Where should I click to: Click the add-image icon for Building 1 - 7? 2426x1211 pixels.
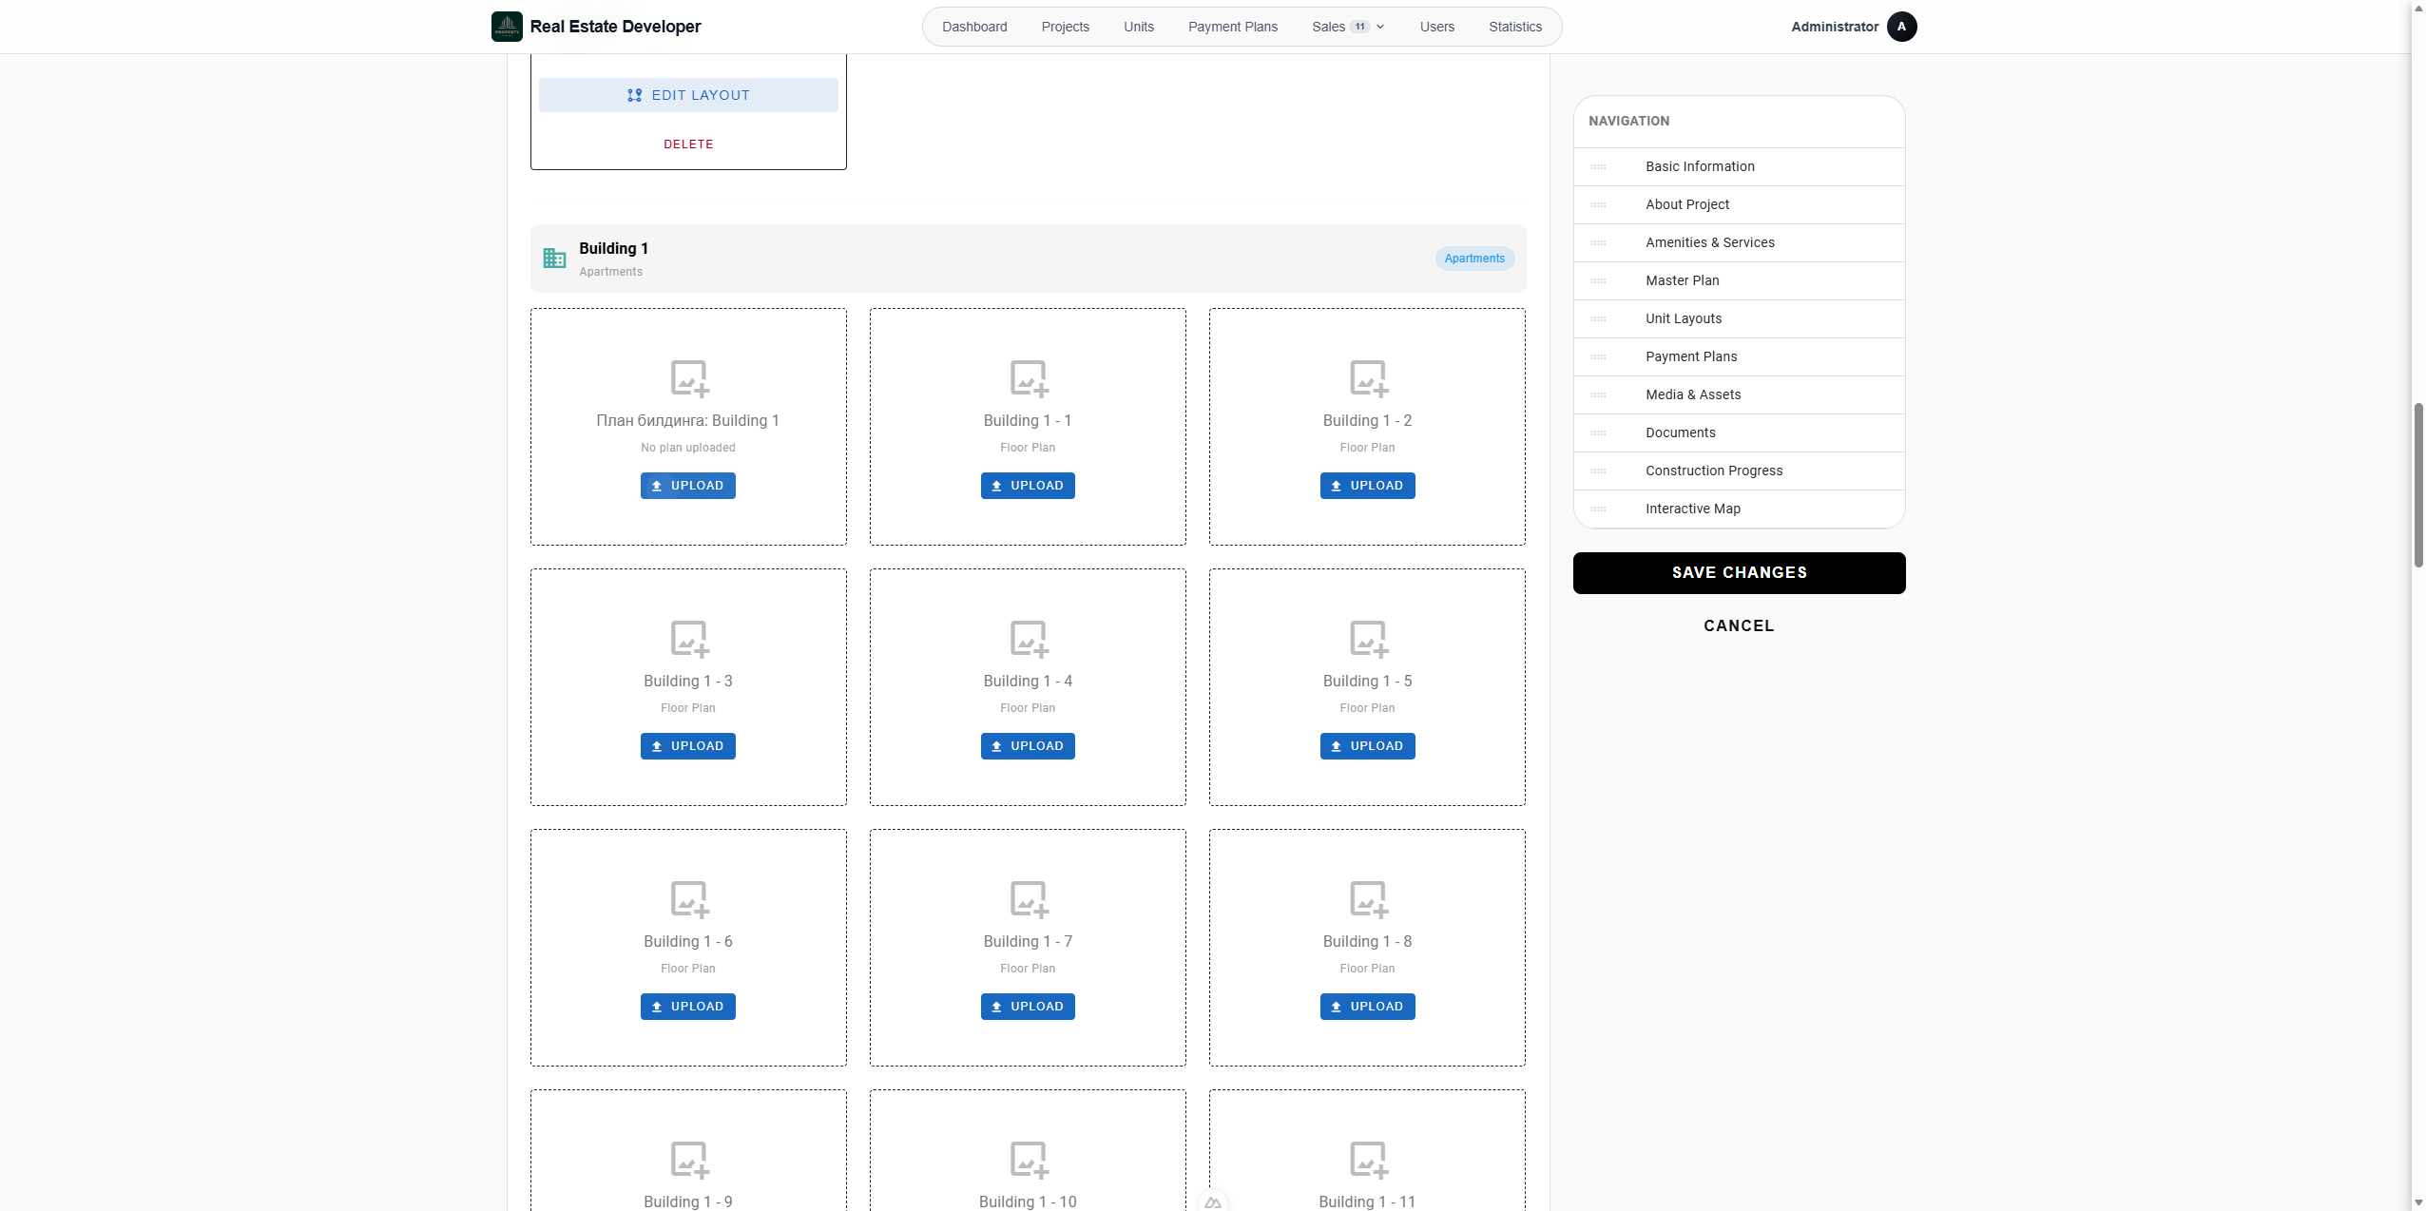click(x=1029, y=899)
